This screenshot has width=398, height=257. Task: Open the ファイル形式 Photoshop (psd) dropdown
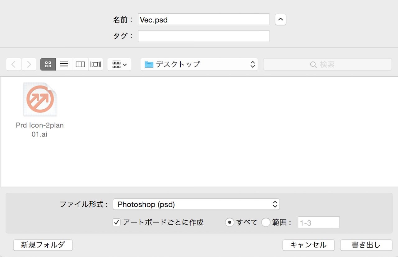click(196, 204)
